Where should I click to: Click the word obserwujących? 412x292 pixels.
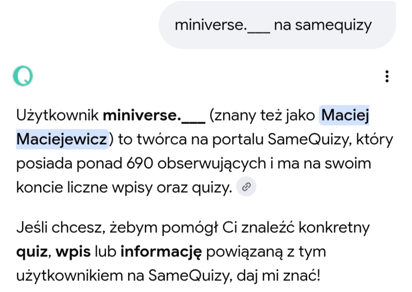coord(212,164)
